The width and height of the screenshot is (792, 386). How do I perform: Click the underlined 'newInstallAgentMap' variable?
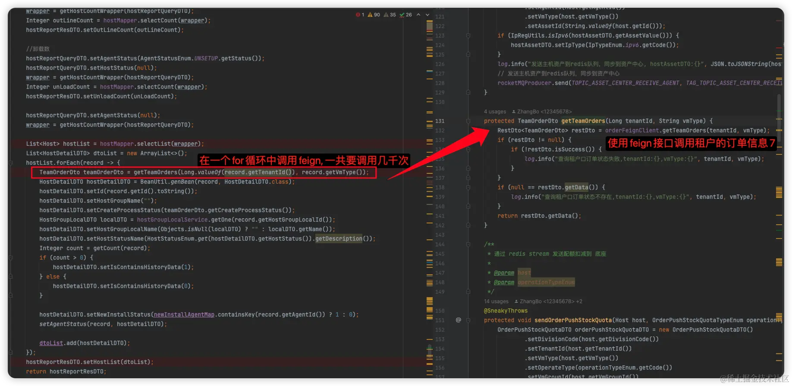tap(184, 315)
